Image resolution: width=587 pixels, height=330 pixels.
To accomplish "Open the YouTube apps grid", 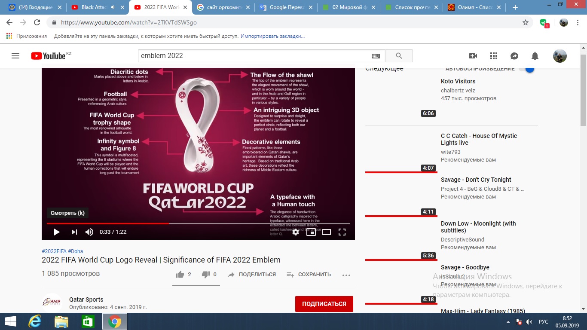I will 493,56.
